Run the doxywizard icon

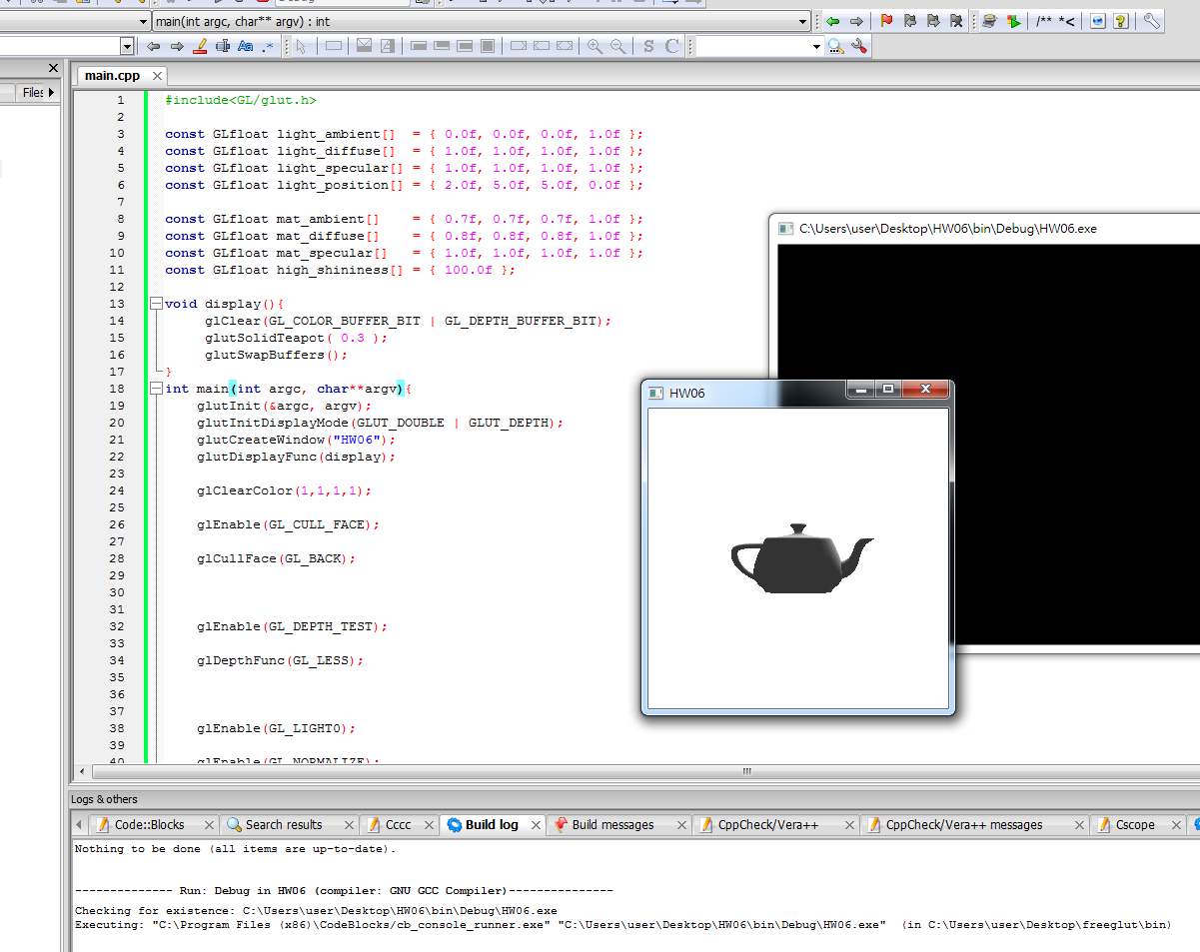point(989,21)
